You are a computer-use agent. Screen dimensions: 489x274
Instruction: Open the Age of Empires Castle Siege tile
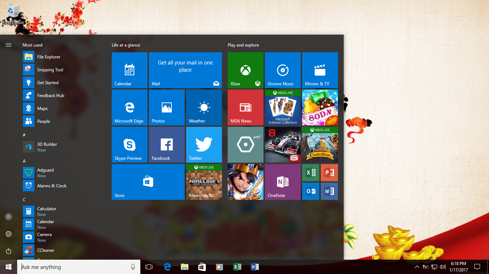coord(320,145)
